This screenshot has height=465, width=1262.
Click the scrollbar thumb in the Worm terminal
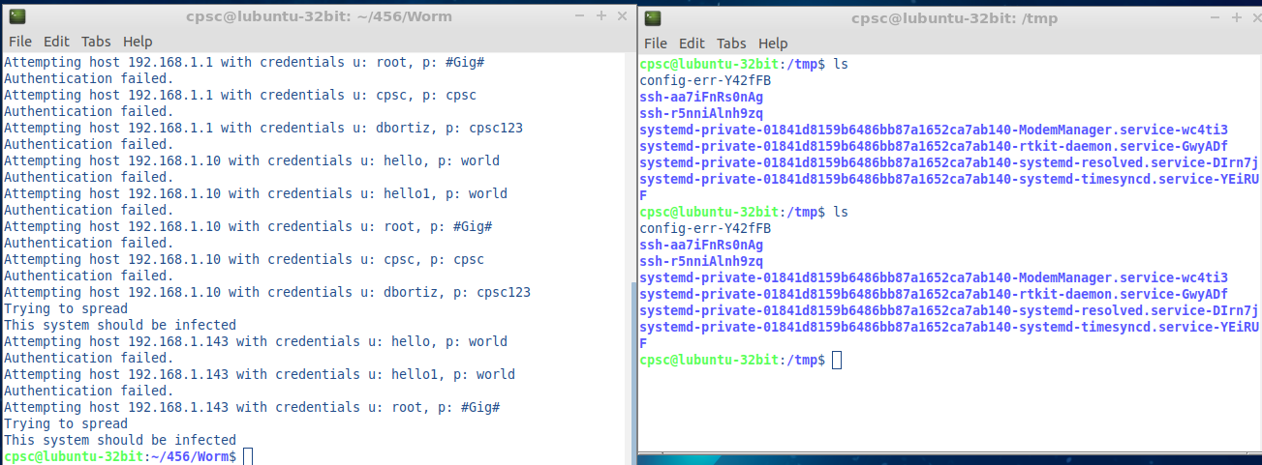point(632,372)
